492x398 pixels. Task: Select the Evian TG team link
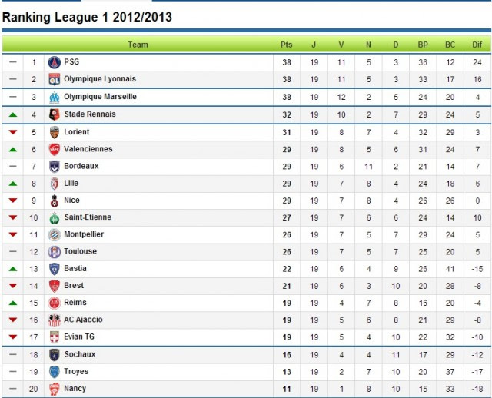pos(79,337)
